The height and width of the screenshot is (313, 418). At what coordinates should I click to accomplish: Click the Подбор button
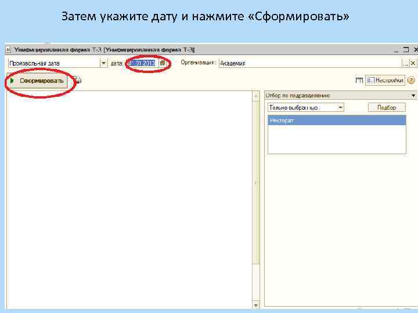coord(387,107)
